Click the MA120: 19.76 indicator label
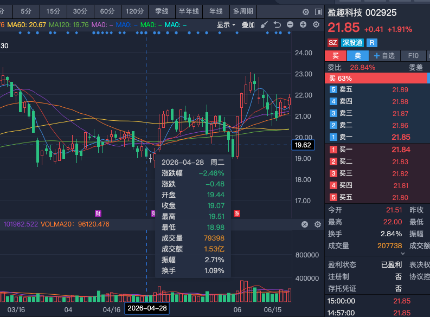430x317 pixels. (69, 25)
